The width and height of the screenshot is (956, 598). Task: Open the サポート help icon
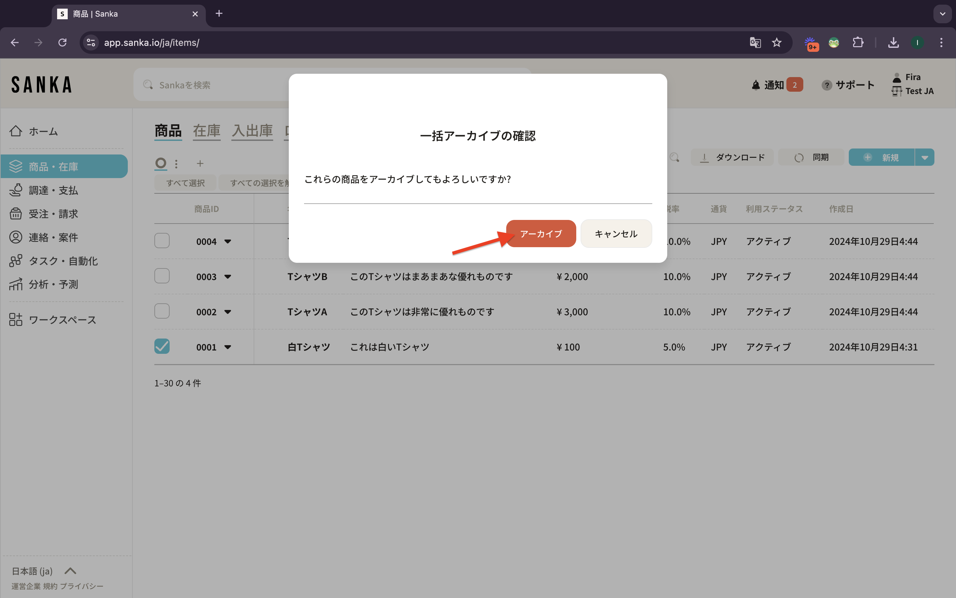pyautogui.click(x=827, y=85)
